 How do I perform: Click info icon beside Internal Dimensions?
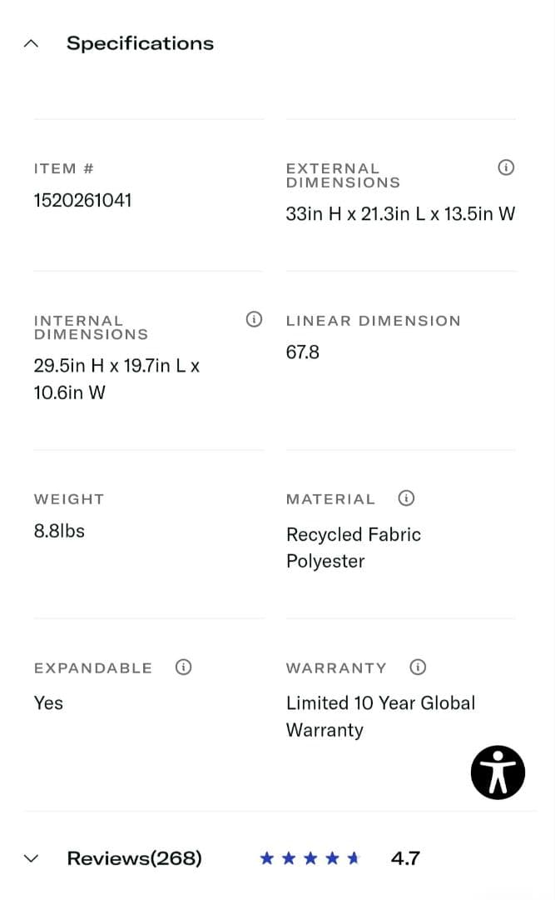pyautogui.click(x=255, y=319)
